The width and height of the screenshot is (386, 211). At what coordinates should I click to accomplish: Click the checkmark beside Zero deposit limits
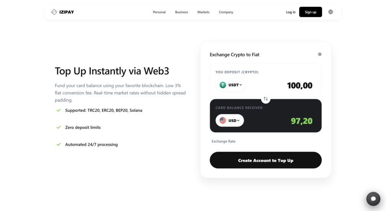[x=58, y=127]
